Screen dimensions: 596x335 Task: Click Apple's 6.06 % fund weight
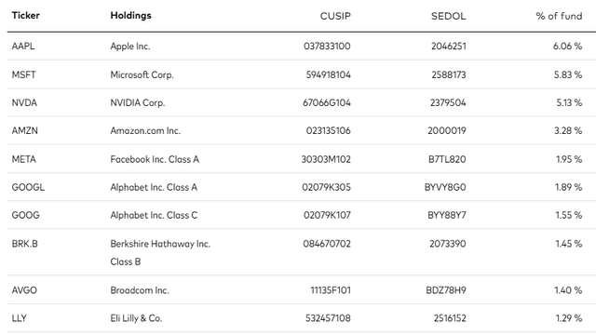(567, 46)
